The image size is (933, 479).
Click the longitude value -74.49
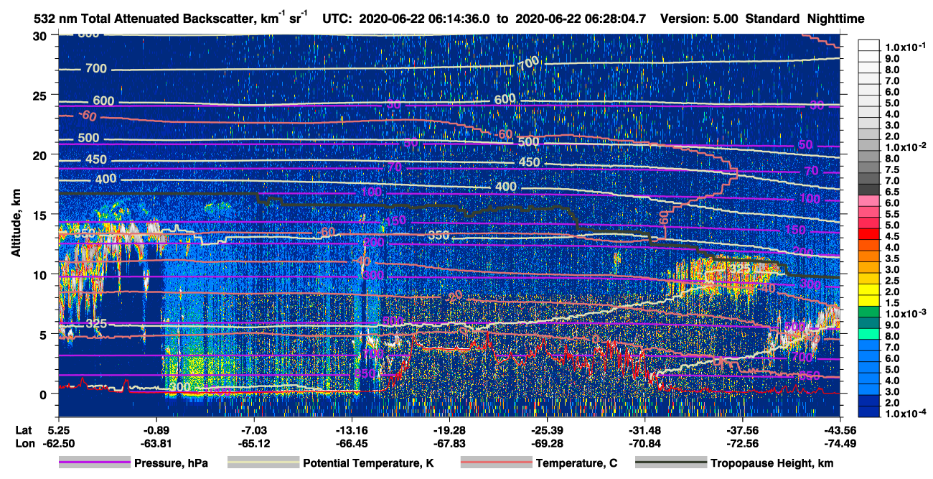point(840,443)
